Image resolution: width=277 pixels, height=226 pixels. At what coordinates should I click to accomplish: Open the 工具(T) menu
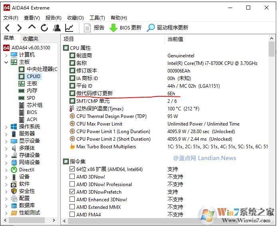click(97, 18)
